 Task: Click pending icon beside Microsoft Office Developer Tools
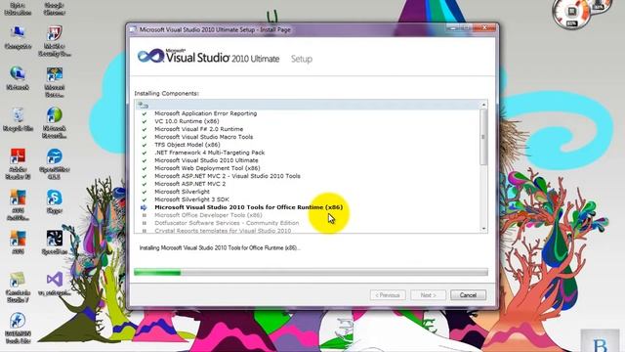point(145,215)
